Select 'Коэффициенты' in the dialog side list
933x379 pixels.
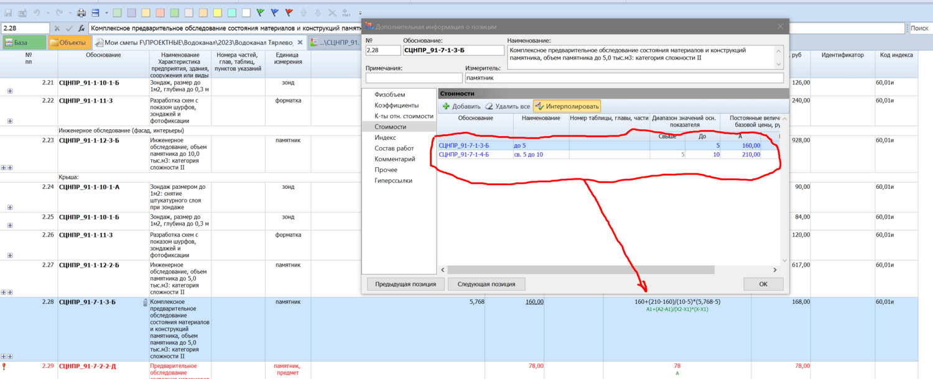396,106
